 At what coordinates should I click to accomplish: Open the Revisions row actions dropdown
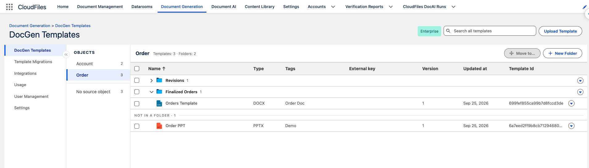pos(580,81)
